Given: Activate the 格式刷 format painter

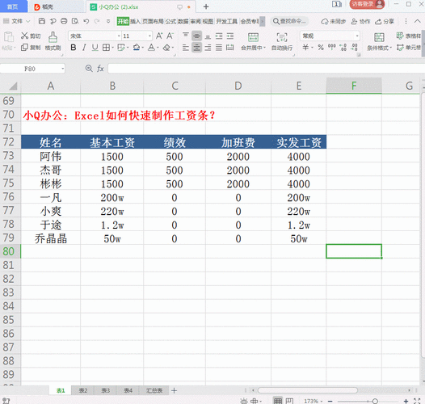Looking at the screenshot, I should click(x=53, y=41).
